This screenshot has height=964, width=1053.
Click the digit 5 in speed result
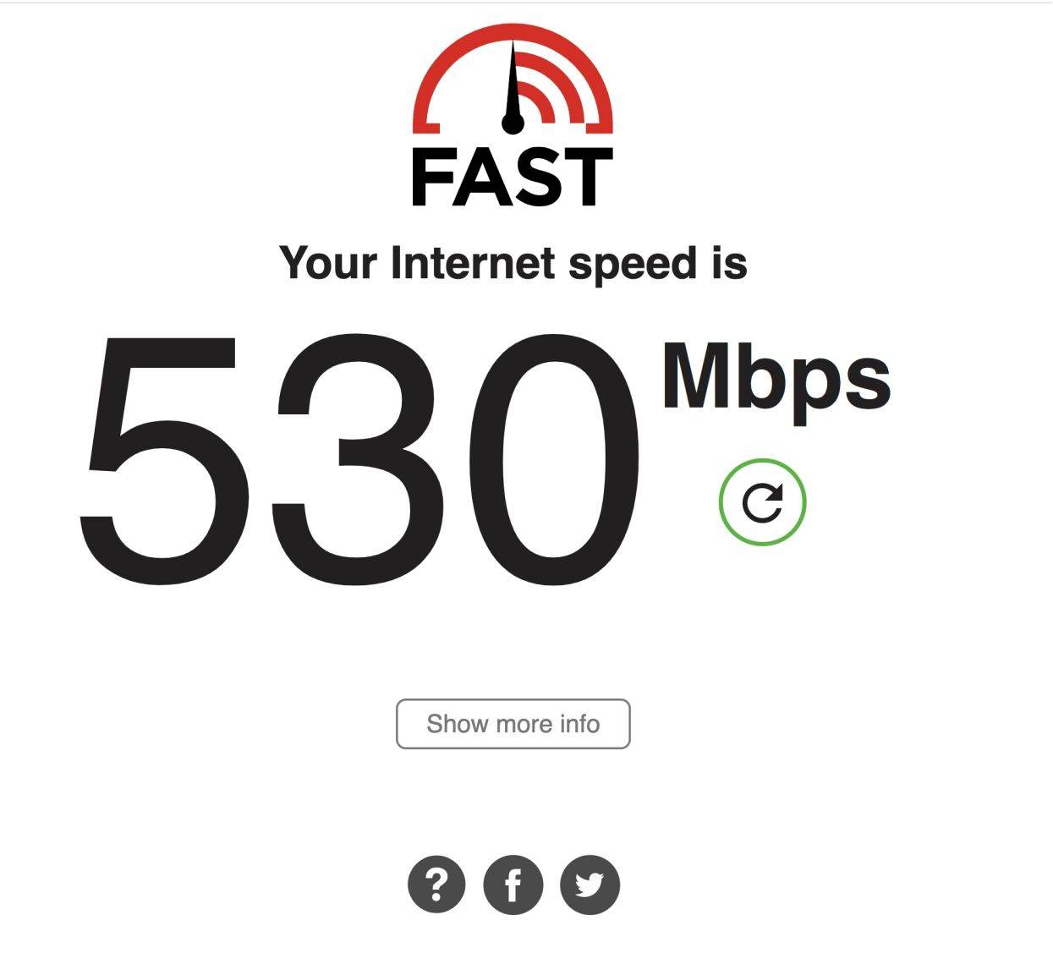(163, 458)
